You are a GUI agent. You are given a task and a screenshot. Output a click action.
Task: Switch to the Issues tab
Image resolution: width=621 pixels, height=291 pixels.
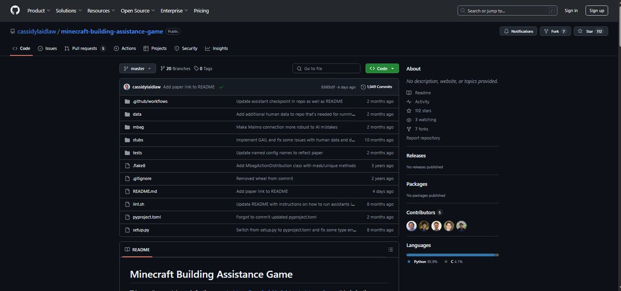[47, 49]
